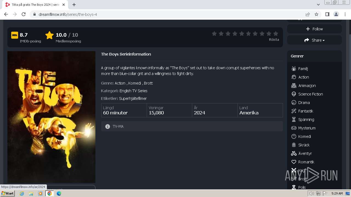Rate the series five stars
Screen dimensions: 351x197
click(242, 34)
